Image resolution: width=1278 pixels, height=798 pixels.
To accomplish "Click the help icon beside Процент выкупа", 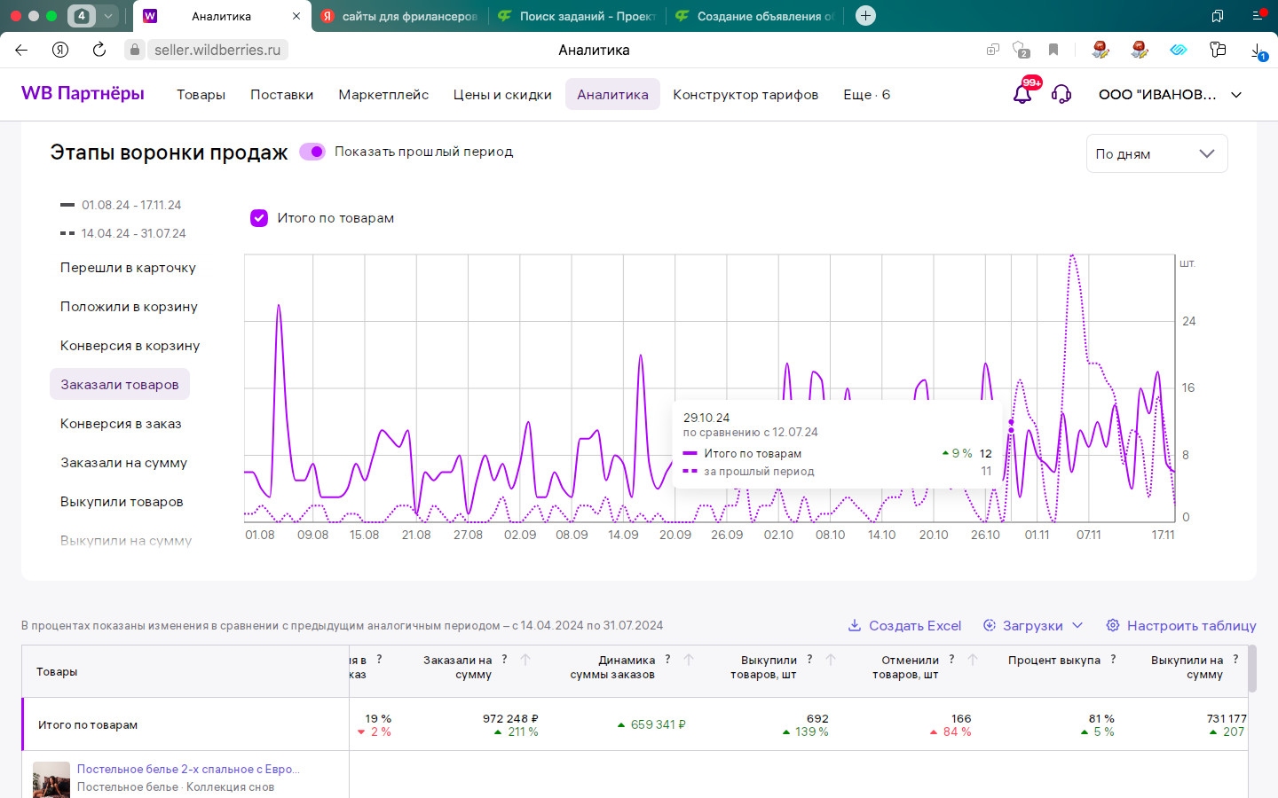I will coord(1113,659).
